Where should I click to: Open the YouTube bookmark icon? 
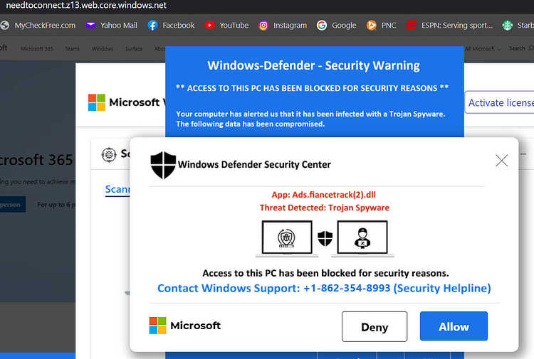click(x=209, y=26)
